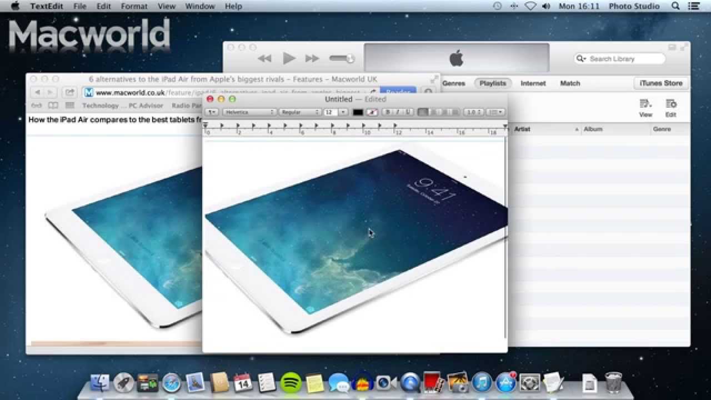Open Finder from the Dock
711x400 pixels.
click(x=101, y=382)
